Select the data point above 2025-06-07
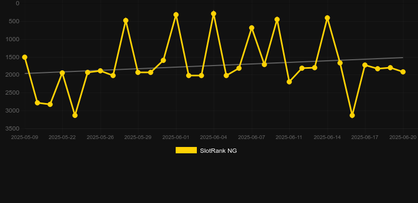This screenshot has width=418, height=203. pyautogui.click(x=252, y=27)
